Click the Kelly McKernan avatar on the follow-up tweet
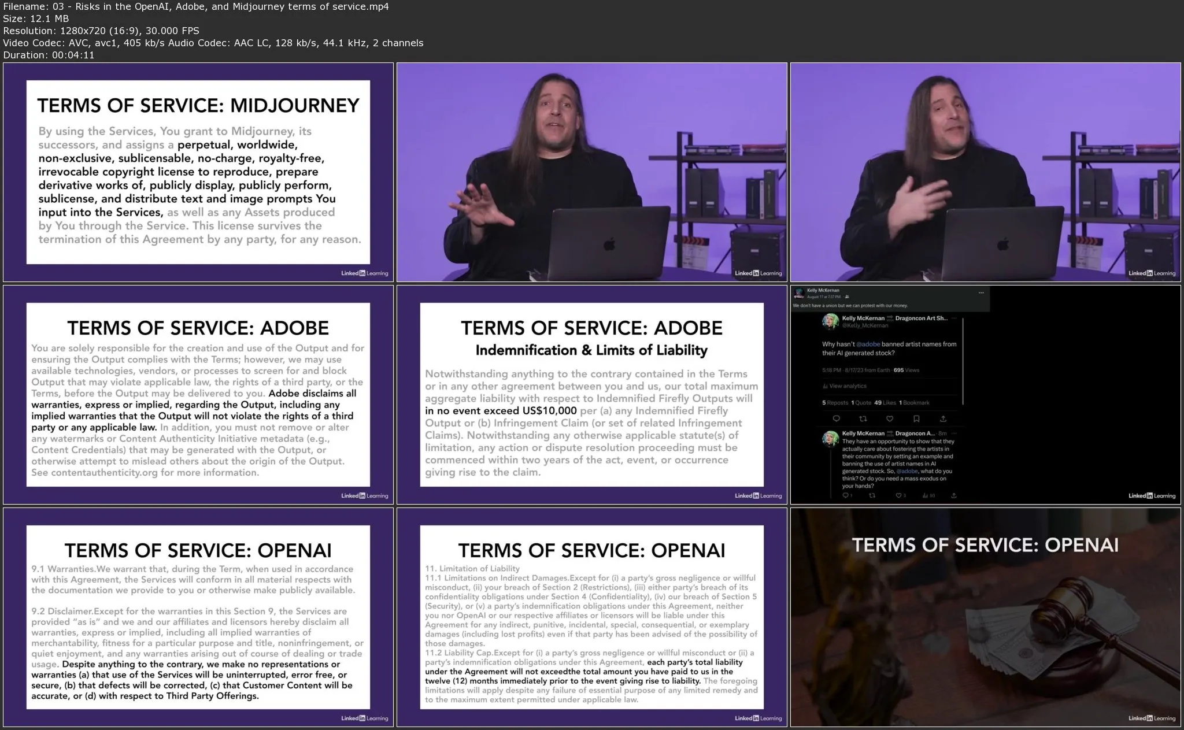The height and width of the screenshot is (730, 1184). tap(830, 438)
